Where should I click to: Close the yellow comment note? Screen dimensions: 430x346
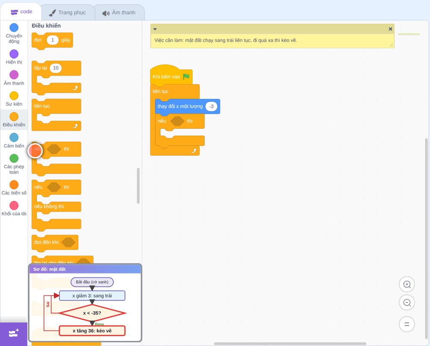[x=390, y=29]
